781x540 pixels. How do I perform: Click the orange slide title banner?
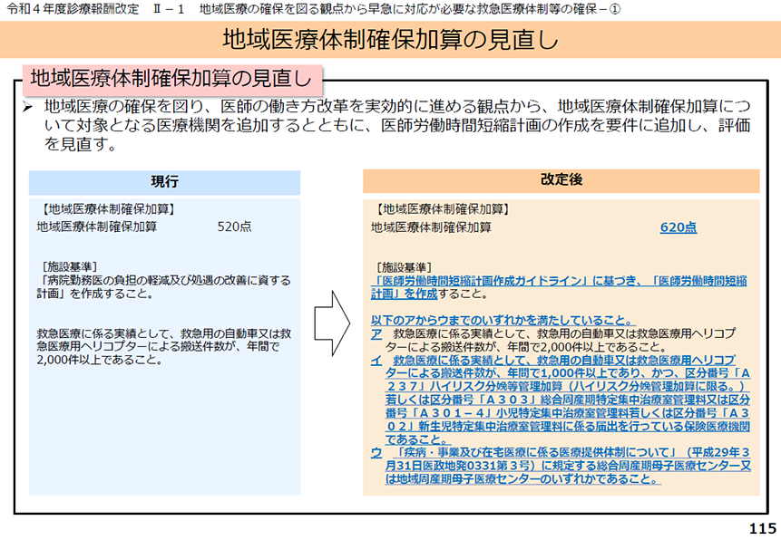[390, 40]
